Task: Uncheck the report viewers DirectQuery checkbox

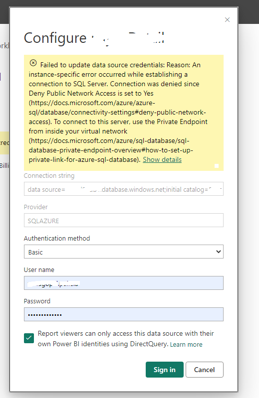Action: (29, 338)
